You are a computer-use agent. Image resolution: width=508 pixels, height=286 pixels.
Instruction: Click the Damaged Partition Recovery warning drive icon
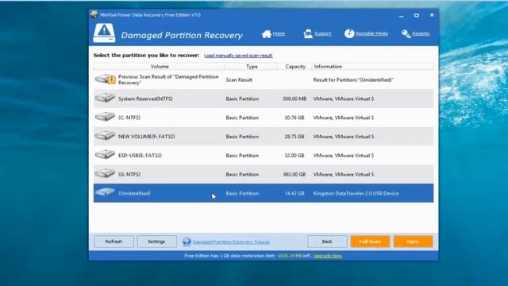coord(104,33)
